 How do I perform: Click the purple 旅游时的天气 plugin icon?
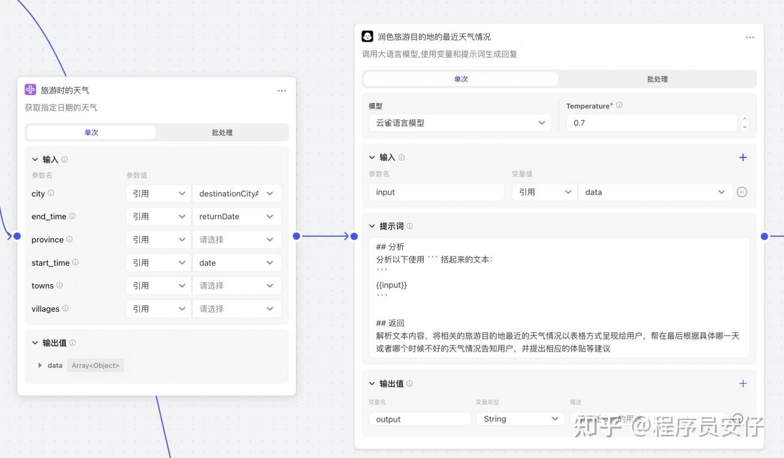tap(30, 90)
